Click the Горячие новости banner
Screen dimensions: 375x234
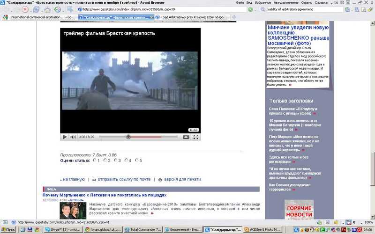(299, 210)
